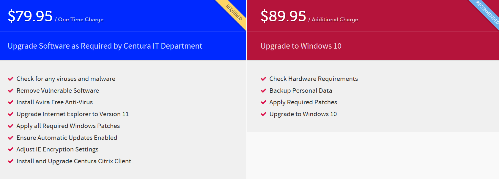Click Apply all Required Windows Patches item
Screen dimensions: 499x179
[x=68, y=126]
